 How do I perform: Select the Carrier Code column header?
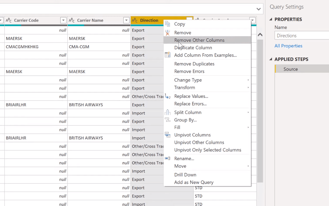pyautogui.click(x=36, y=20)
